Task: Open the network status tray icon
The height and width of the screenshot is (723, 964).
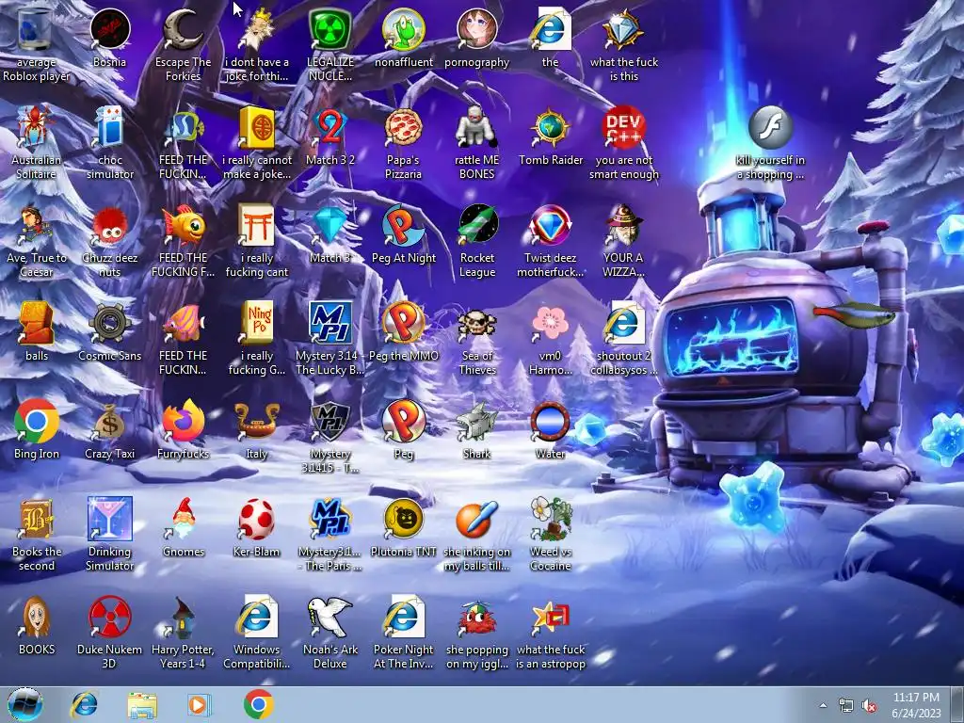Action: tap(846, 706)
